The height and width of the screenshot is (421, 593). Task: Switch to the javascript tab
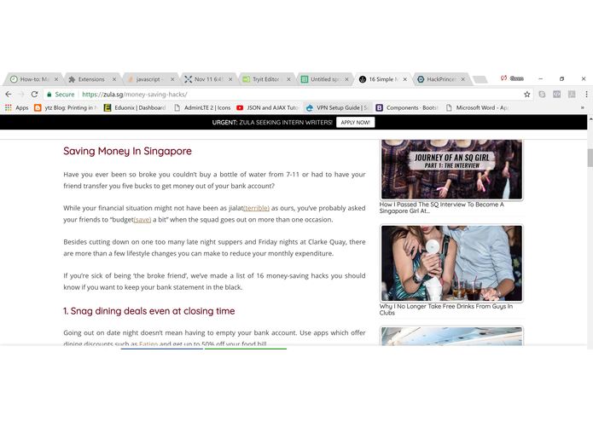tap(148, 79)
